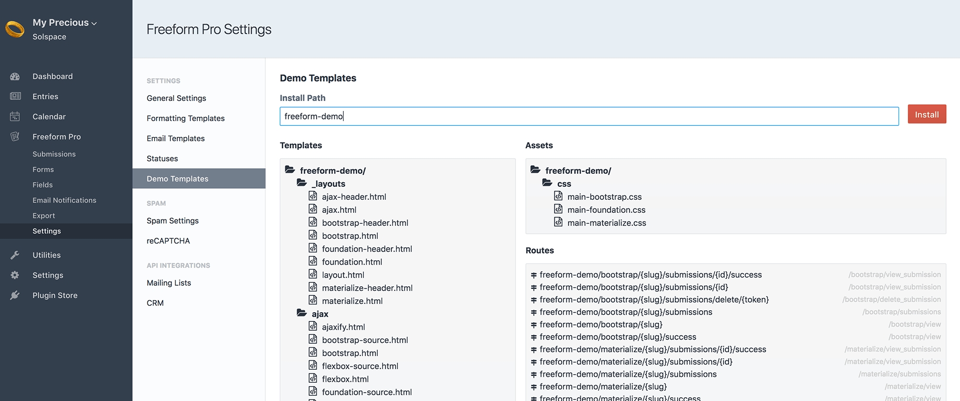Click the _layouts folder icon

(301, 182)
